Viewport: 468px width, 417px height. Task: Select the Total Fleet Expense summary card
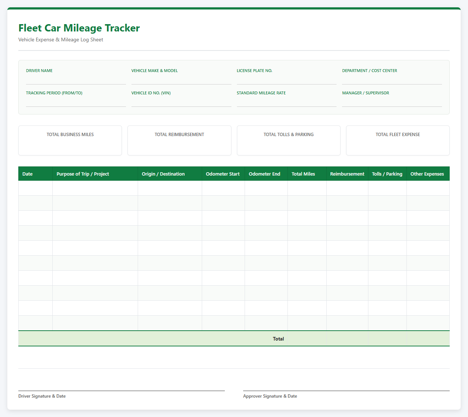[398, 140]
